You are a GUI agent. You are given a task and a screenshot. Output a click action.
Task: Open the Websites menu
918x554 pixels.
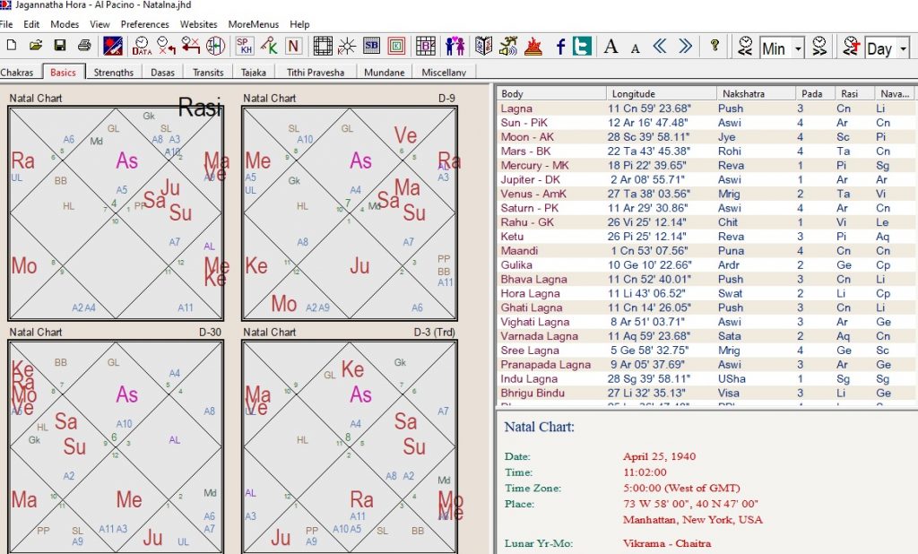coord(198,24)
